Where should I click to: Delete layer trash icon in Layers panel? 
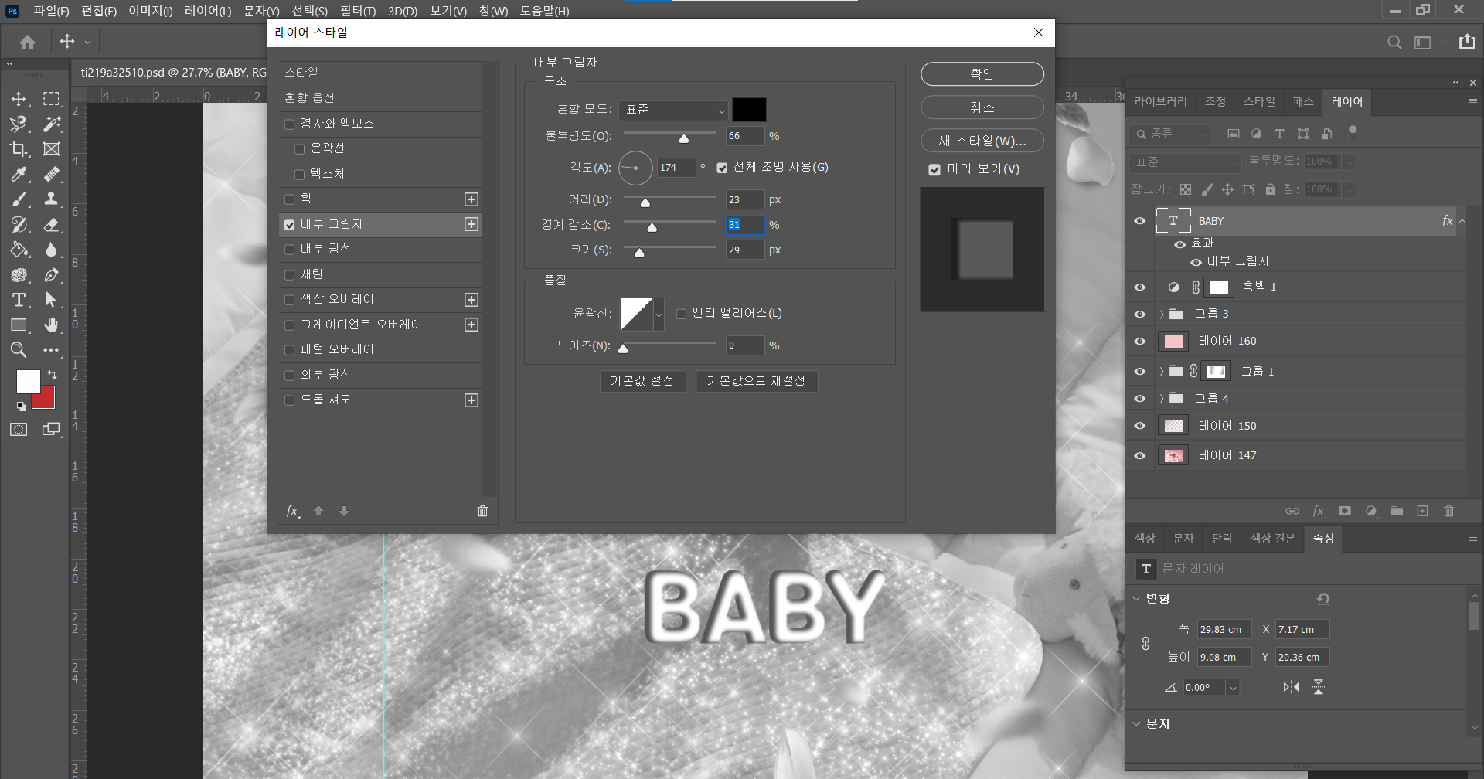point(1449,511)
